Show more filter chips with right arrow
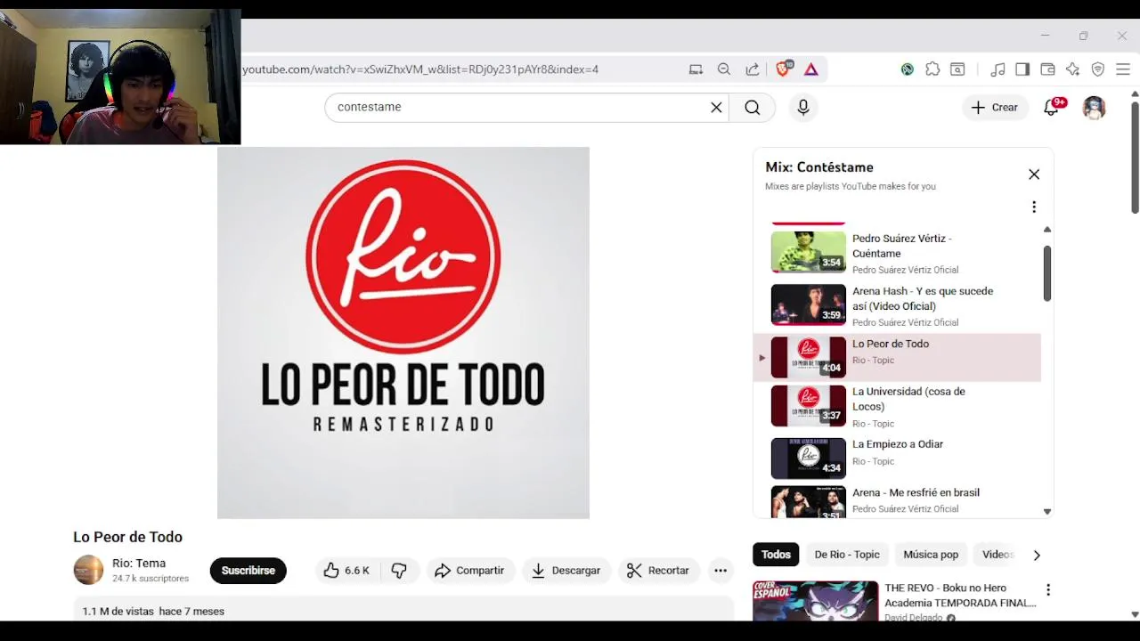1140x641 pixels. [x=1037, y=555]
